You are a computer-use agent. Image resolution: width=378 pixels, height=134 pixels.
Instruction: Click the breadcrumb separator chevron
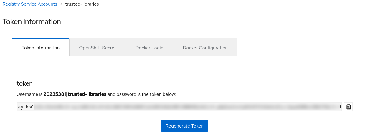coord(61,4)
